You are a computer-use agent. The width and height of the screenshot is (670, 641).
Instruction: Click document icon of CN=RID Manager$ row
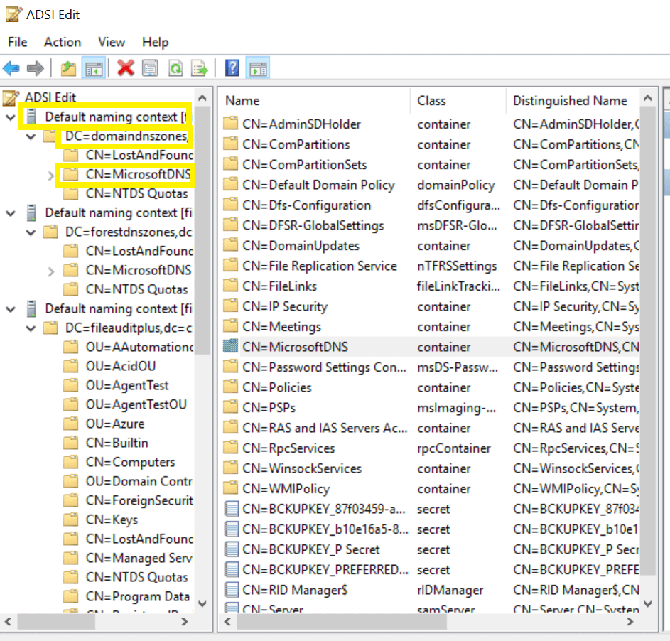[x=231, y=590]
